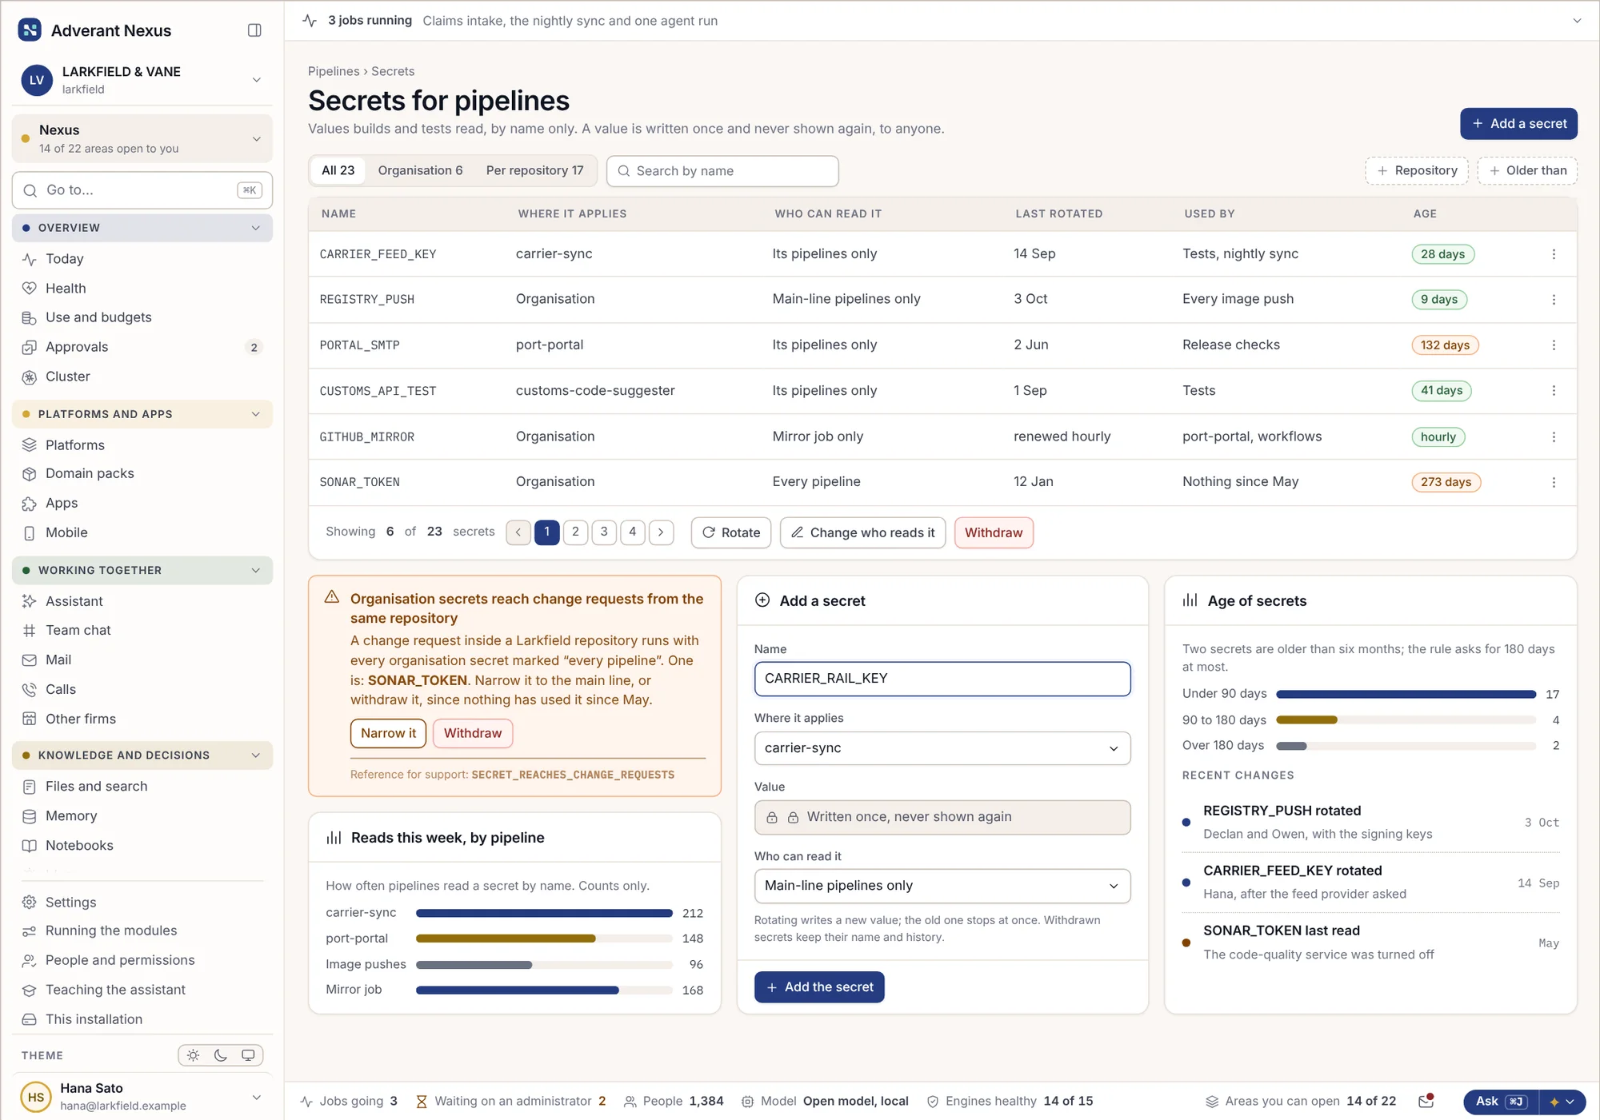The image size is (1600, 1120).
Task: Open the LARKFIELD & VANE organisation switcher
Action: pos(142,80)
